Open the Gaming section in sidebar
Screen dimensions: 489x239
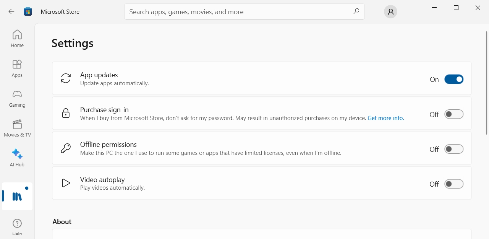(x=17, y=98)
